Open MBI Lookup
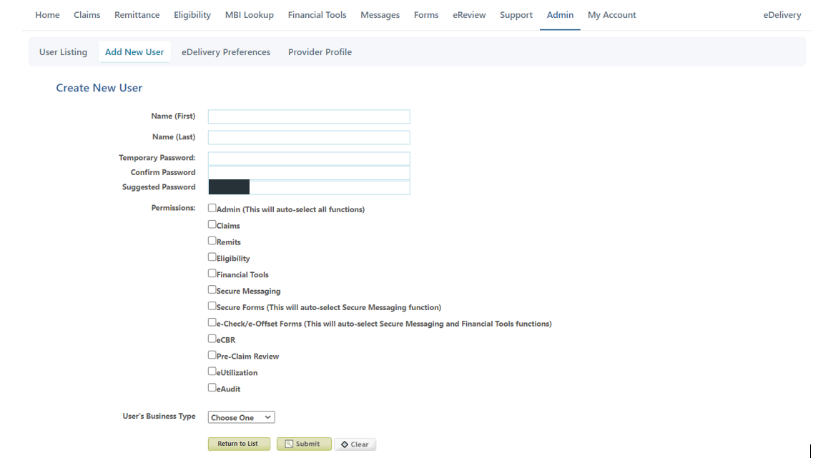Image resolution: width=828 pixels, height=458 pixels. [250, 15]
